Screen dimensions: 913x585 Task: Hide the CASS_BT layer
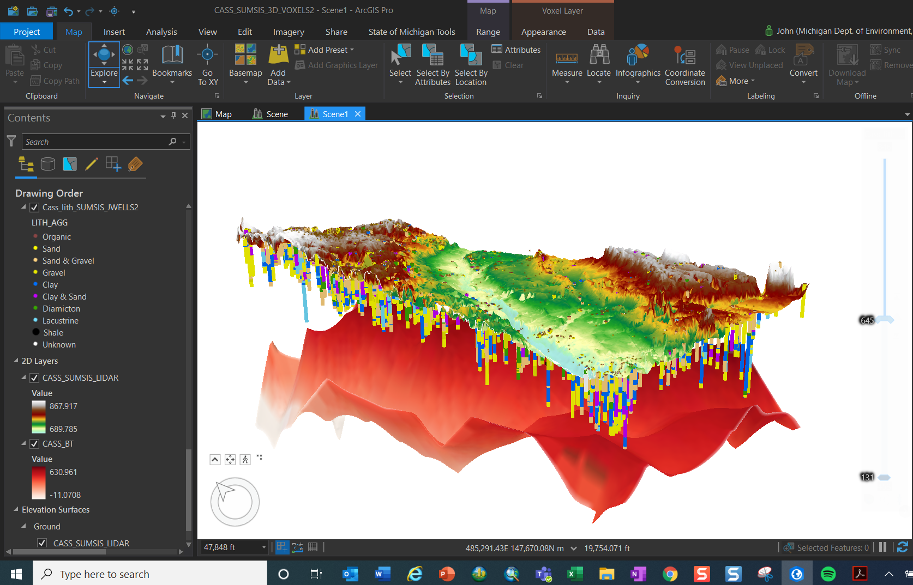click(34, 443)
